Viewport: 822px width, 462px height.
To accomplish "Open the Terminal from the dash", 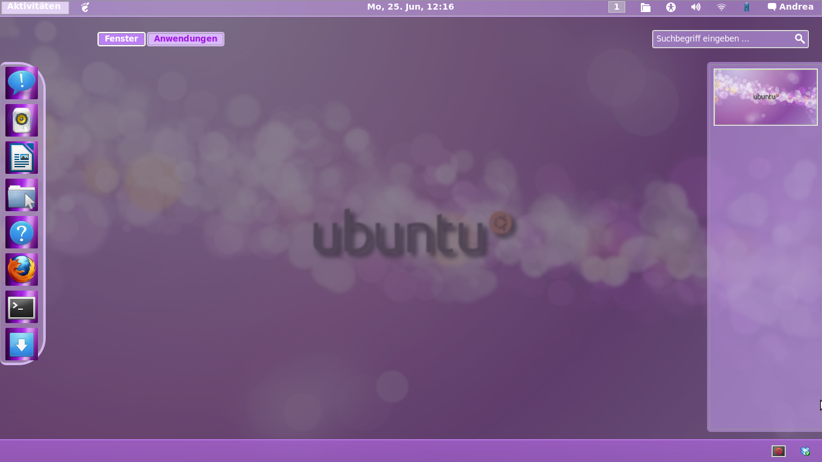I will [x=22, y=307].
